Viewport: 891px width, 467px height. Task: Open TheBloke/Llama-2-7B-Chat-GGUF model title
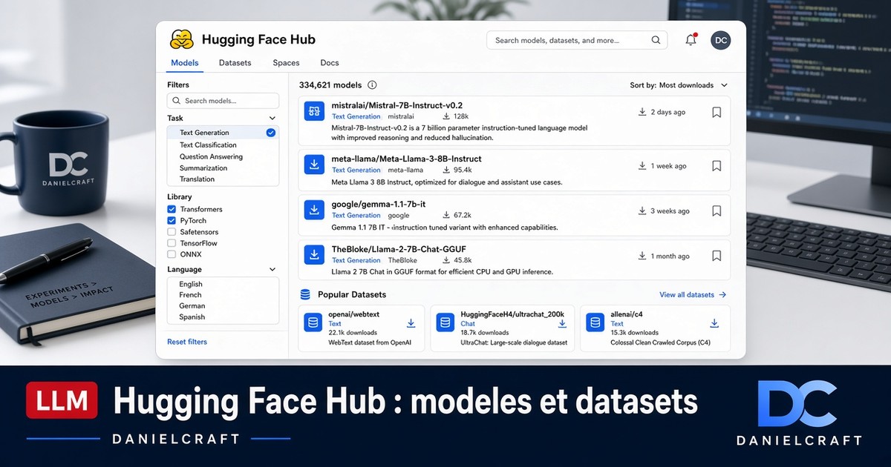399,249
